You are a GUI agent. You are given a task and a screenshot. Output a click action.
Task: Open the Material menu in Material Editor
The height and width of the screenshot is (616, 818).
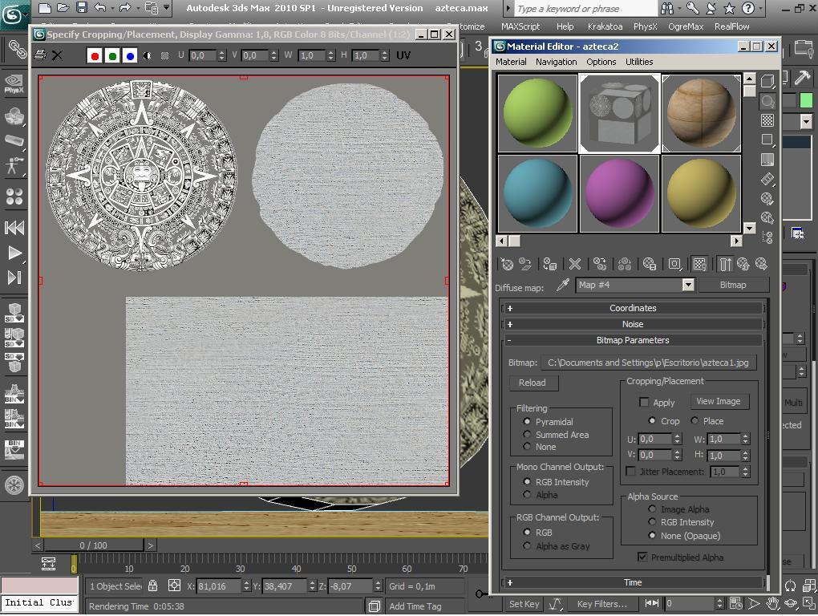pos(511,62)
